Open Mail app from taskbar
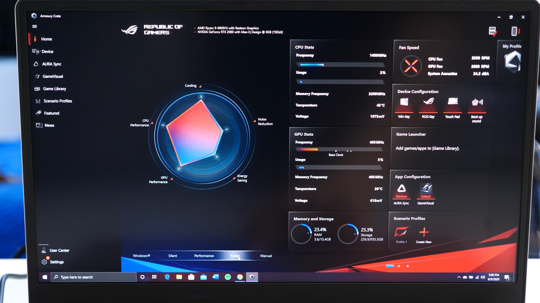 (x=203, y=277)
